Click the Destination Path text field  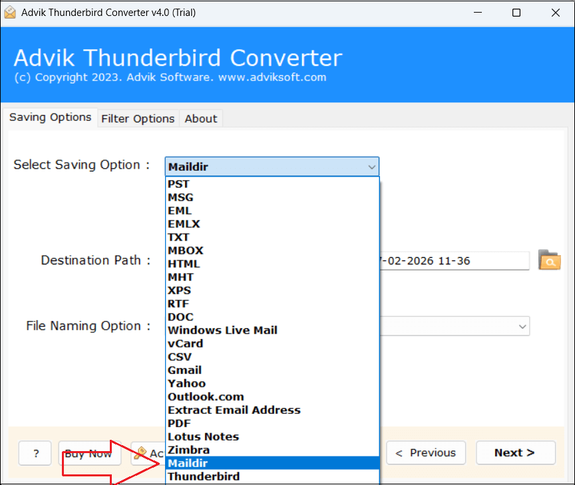tap(454, 260)
